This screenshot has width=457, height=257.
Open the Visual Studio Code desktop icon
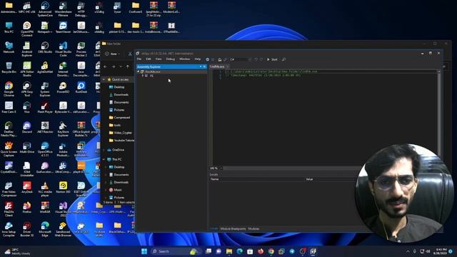tap(63, 49)
